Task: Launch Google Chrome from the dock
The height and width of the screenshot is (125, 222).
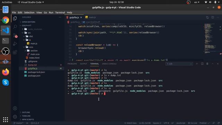Action: click(6, 20)
